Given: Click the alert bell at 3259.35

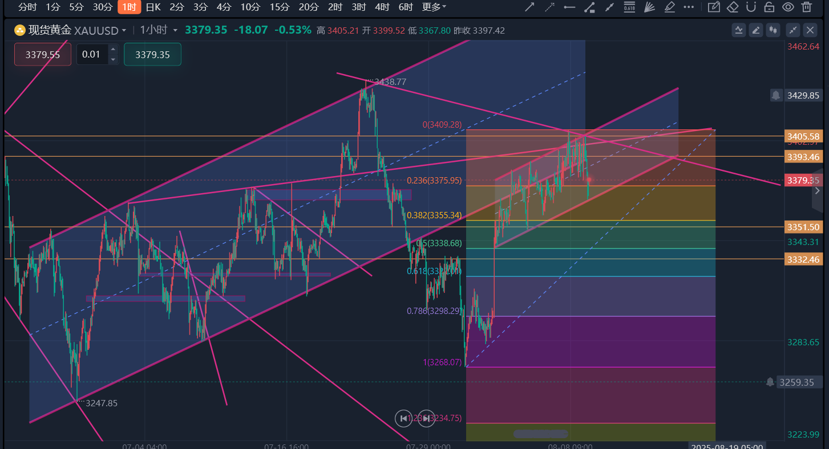Looking at the screenshot, I should pos(771,382).
